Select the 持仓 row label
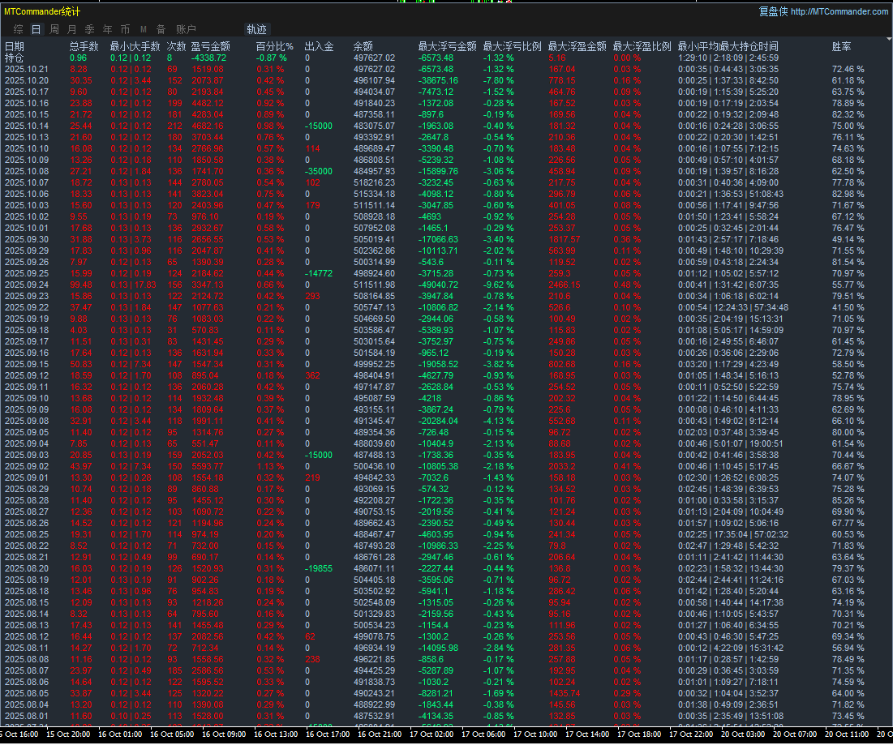 15,58
